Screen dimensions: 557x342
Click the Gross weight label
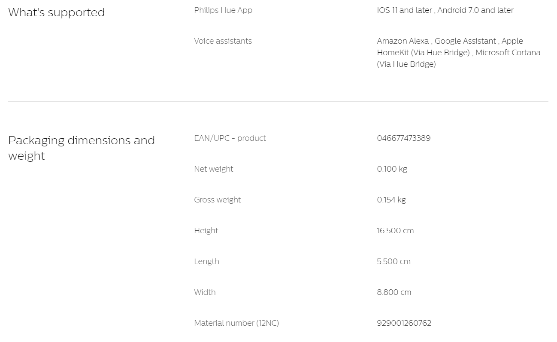(217, 200)
